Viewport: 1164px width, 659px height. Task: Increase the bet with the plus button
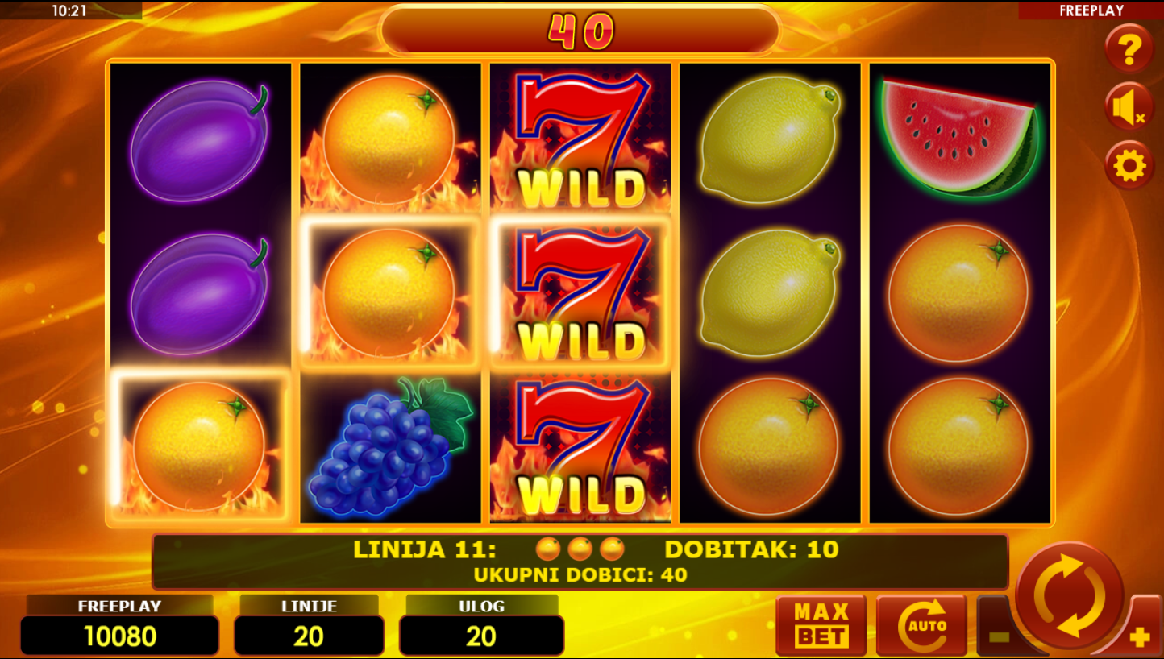tap(1140, 637)
